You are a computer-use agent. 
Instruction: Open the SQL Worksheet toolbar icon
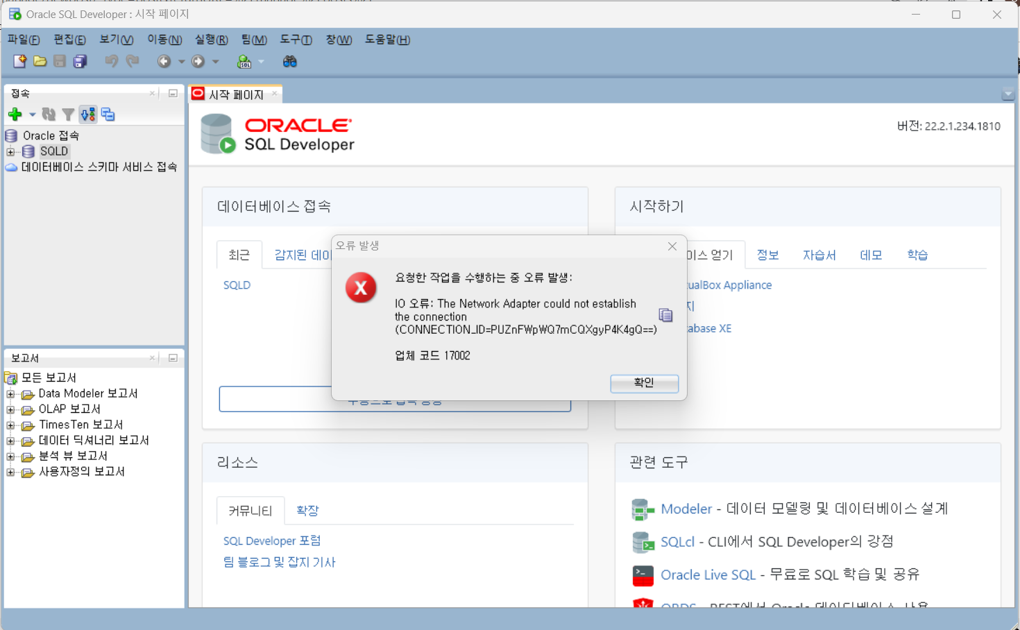click(x=244, y=61)
